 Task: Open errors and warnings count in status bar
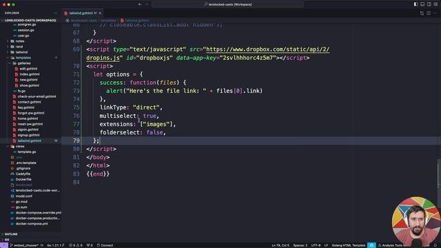pos(76,245)
